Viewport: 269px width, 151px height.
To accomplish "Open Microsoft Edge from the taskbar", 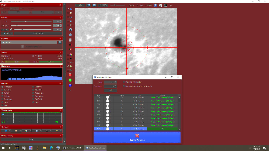I will (x=52, y=148).
